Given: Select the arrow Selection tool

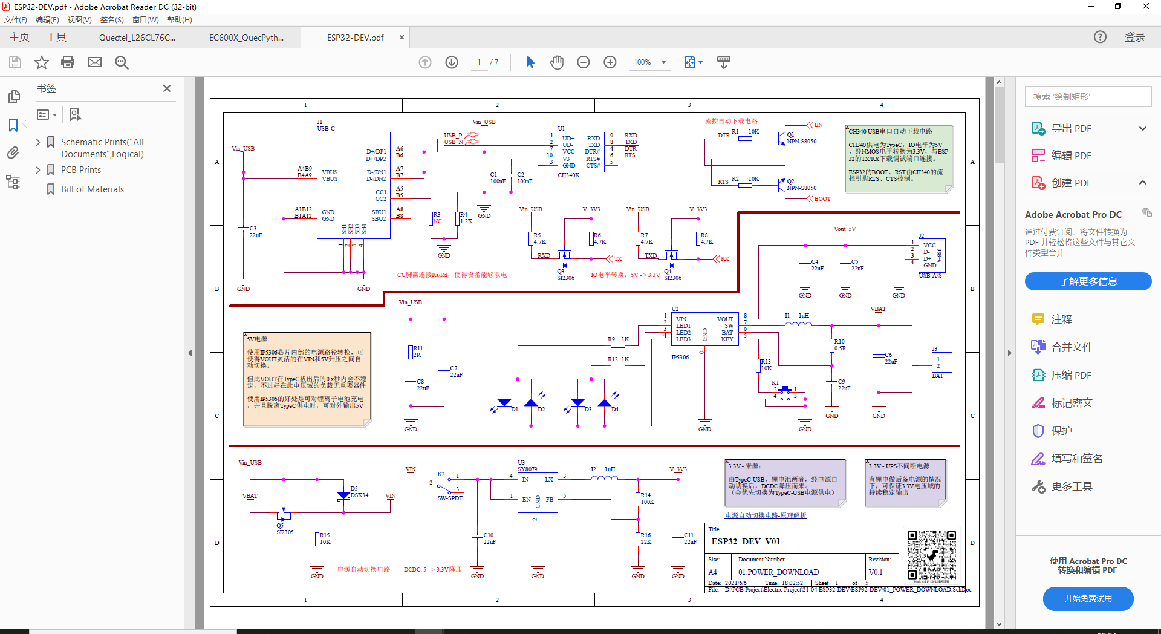Looking at the screenshot, I should [530, 62].
